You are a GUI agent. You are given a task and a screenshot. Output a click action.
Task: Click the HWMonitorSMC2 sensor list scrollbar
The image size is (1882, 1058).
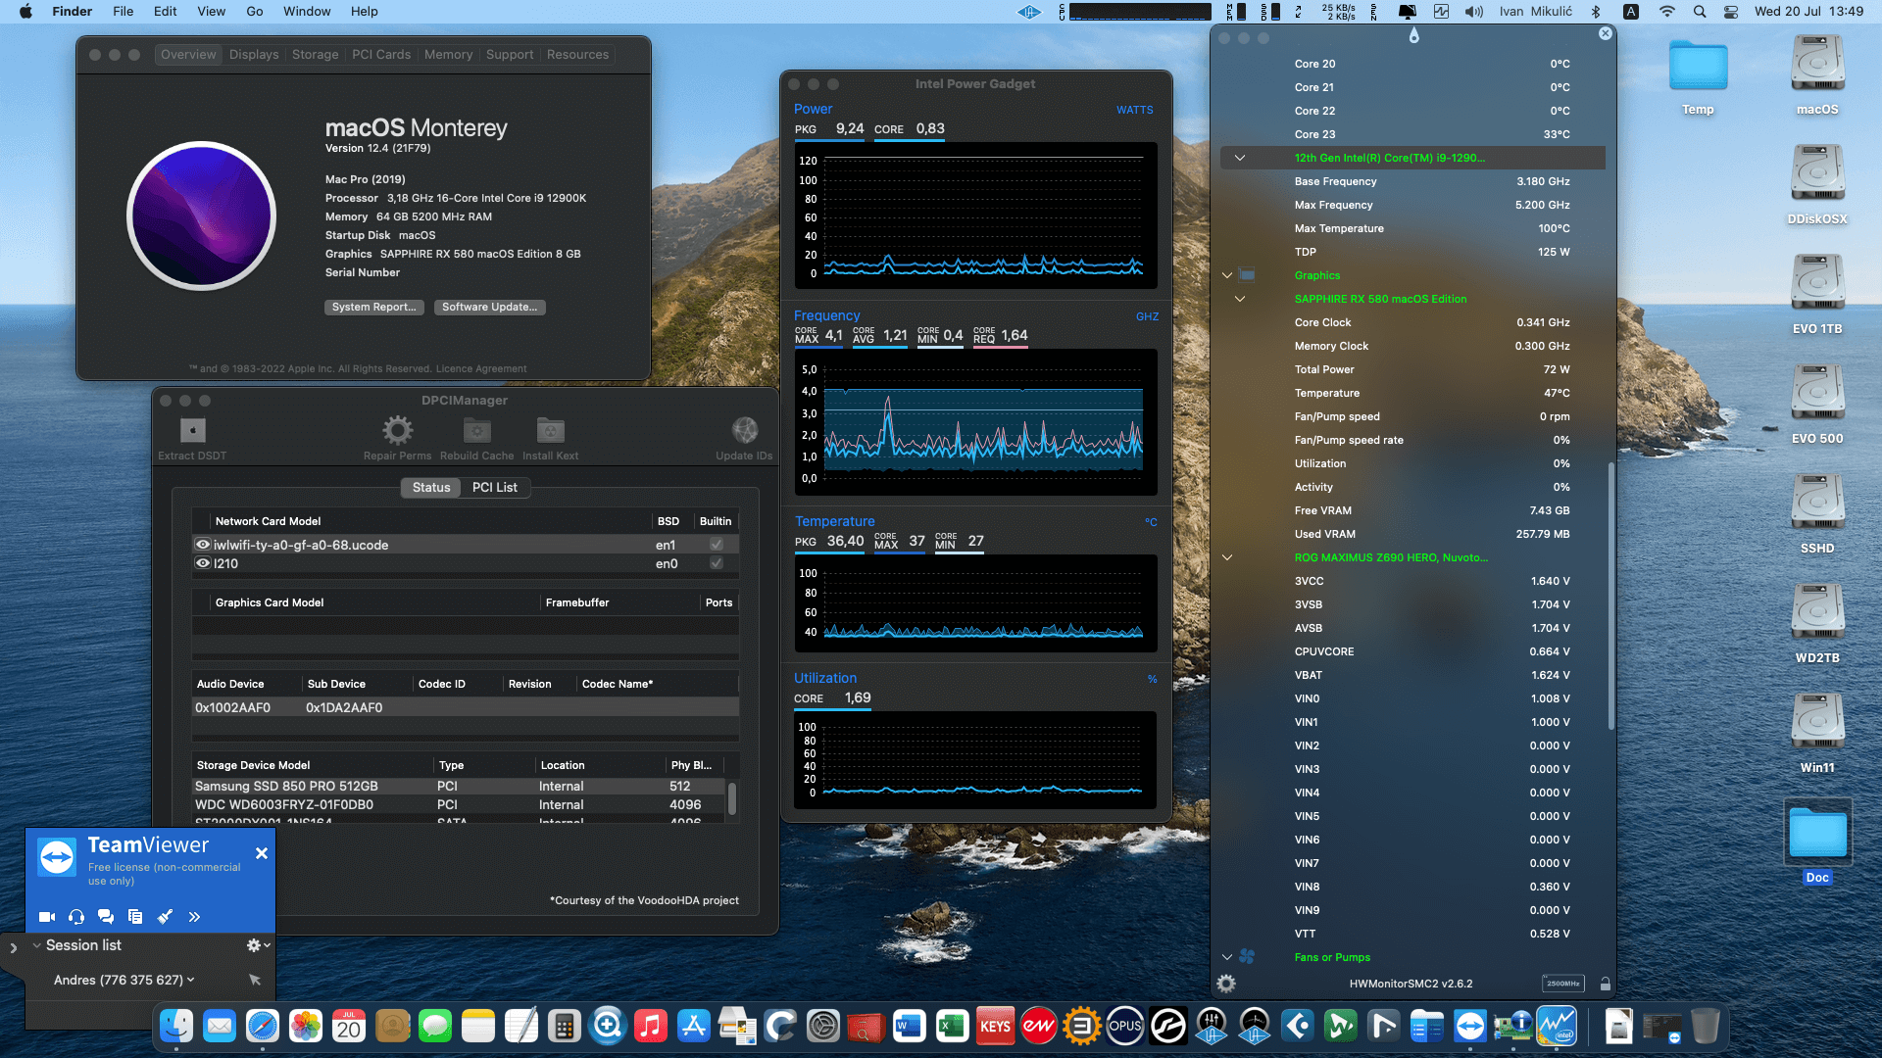point(1610,596)
